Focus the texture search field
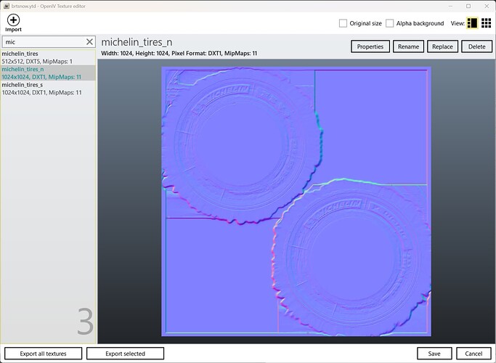Screen dimensions: 496x363 (42, 42)
